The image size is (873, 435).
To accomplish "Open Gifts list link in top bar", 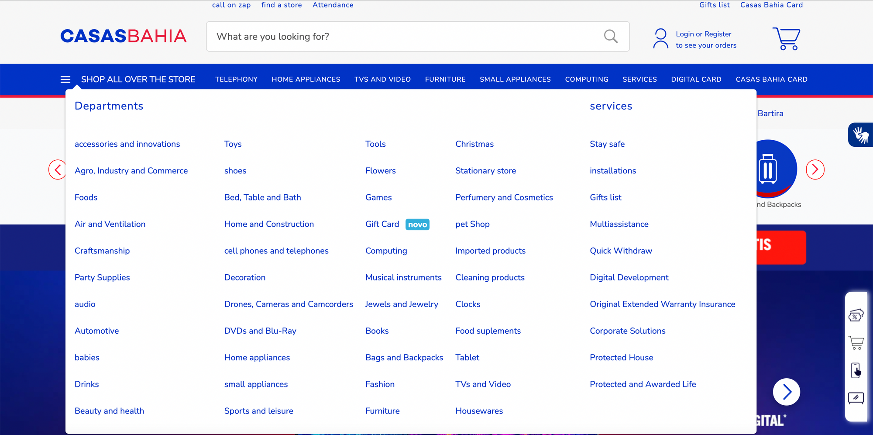I will (715, 5).
